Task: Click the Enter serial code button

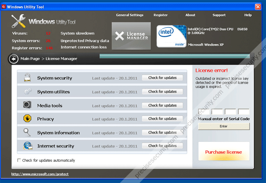Action: pyautogui.click(x=224, y=126)
